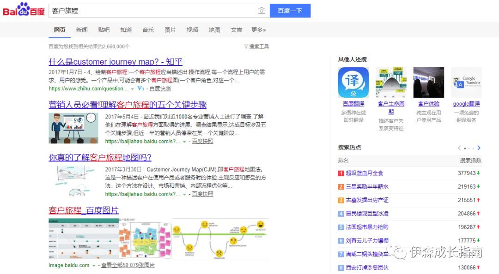Select the 网页 tab
The width and height of the screenshot is (499, 274).
click(60, 30)
